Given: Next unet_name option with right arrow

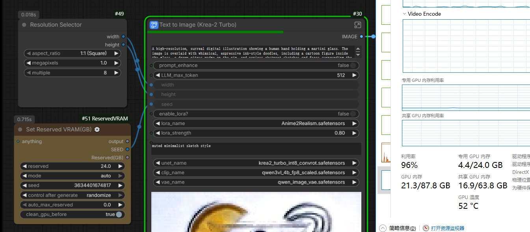Looking at the screenshot, I should click(354, 163).
